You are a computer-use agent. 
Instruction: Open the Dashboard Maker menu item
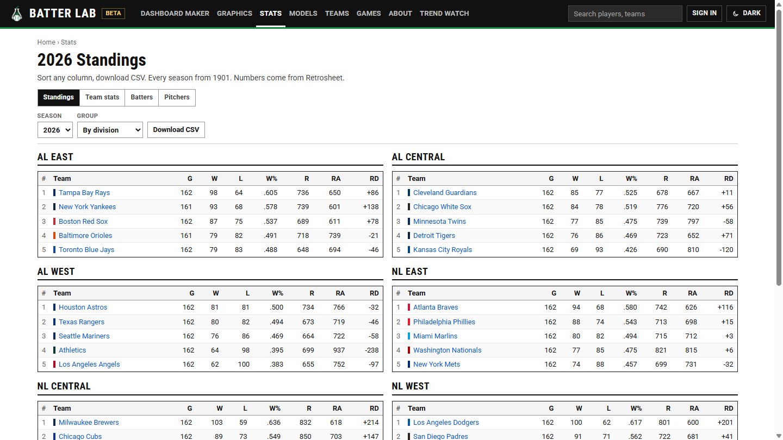(x=175, y=14)
